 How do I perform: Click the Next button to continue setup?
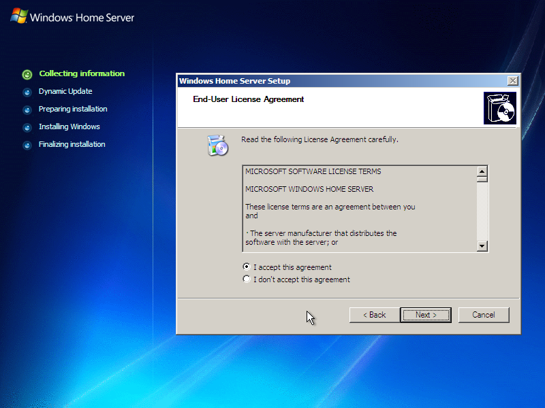(x=426, y=315)
